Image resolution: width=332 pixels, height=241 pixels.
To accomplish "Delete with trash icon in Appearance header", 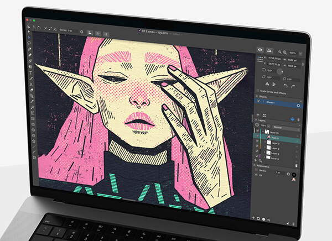I will pos(296,166).
